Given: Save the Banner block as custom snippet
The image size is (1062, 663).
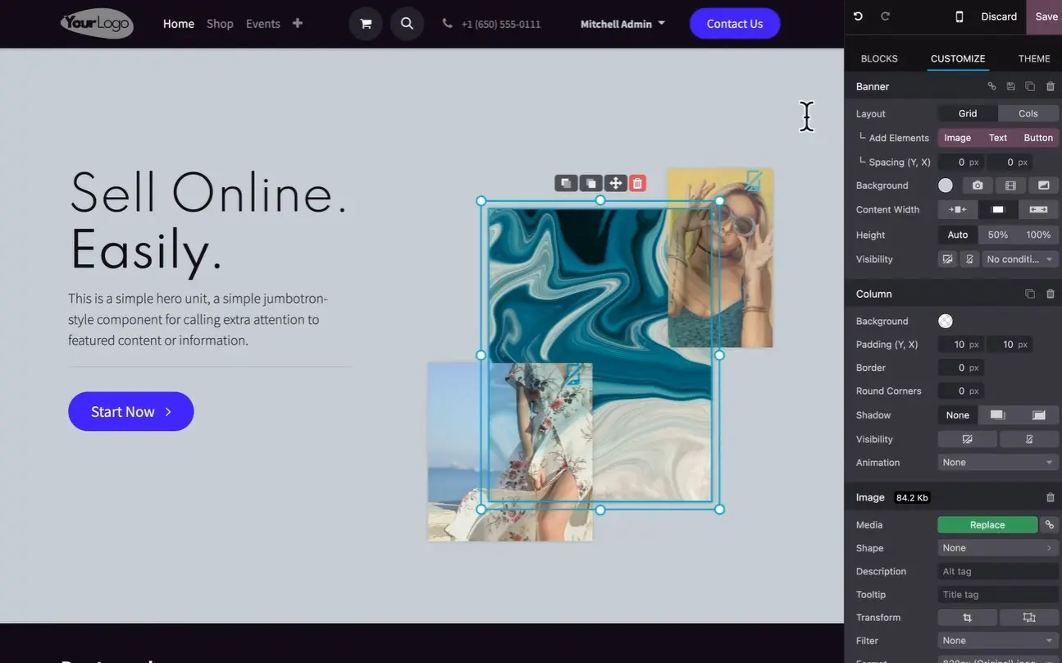Looking at the screenshot, I should (x=1011, y=86).
